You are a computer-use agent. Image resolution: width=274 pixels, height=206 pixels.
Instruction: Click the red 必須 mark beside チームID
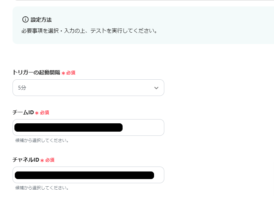pos(43,113)
